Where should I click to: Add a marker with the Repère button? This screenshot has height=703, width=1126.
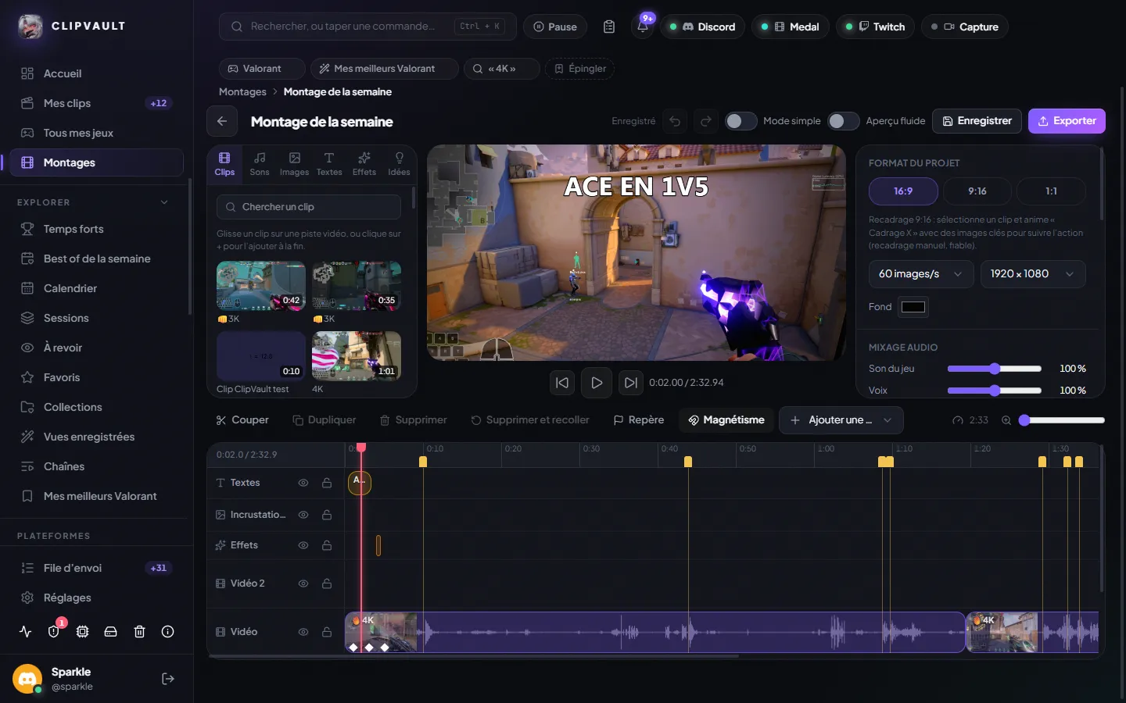[x=639, y=420]
